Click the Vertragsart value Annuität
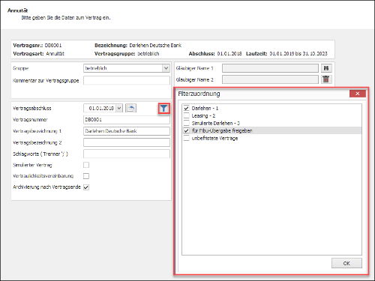Screen dimensions: 375x281 click(55, 54)
